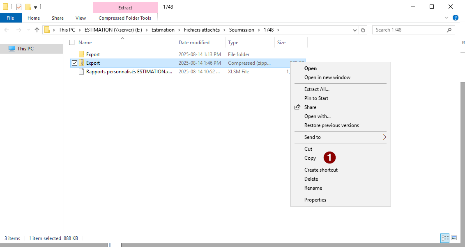Select Copy in the context menu
This screenshot has width=465, height=247.
point(310,158)
